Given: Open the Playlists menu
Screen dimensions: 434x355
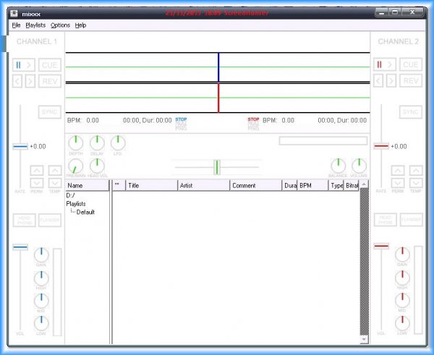Looking at the screenshot, I should point(35,25).
